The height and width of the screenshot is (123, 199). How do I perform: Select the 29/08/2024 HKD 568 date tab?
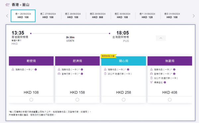tap(98, 16)
